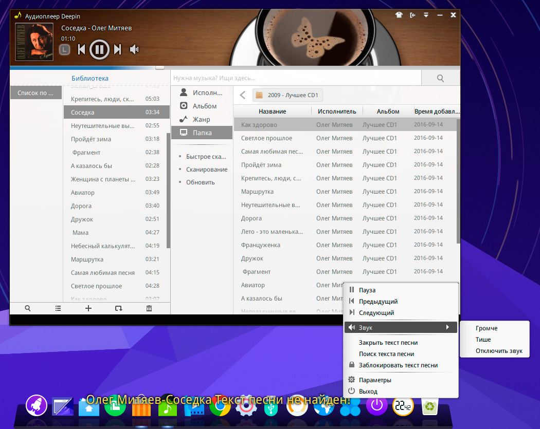This screenshot has height=429, width=540.
Task: Open the main menu dropdown arrow in title bar
Action: point(426,15)
